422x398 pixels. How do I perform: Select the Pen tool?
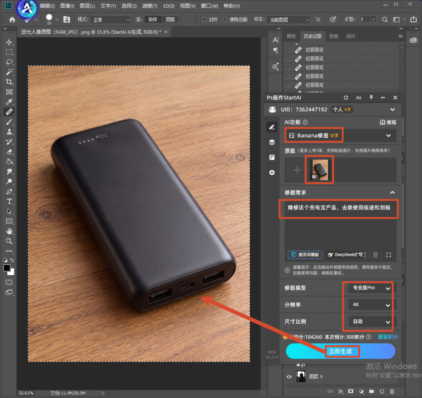tap(9, 191)
